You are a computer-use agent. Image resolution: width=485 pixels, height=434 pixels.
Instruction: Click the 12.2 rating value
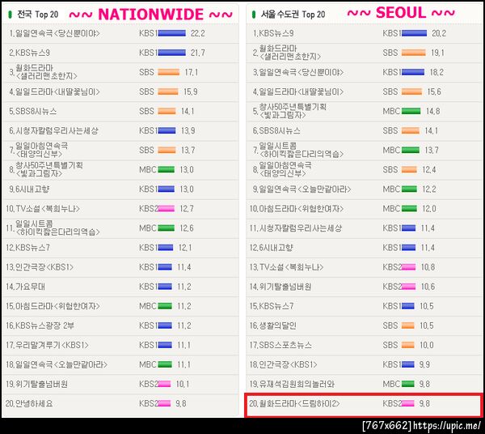[x=429, y=189]
